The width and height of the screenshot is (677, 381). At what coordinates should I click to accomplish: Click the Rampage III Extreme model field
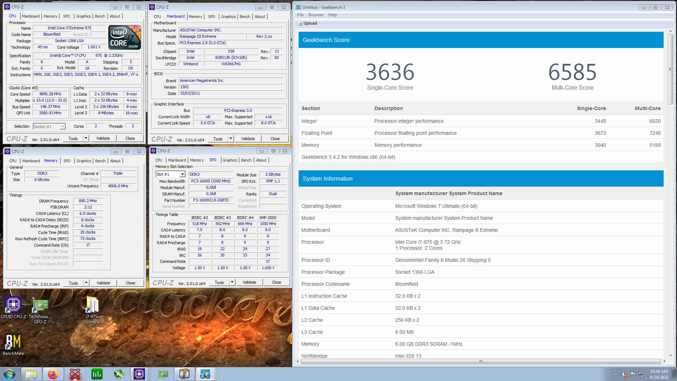tap(212, 36)
